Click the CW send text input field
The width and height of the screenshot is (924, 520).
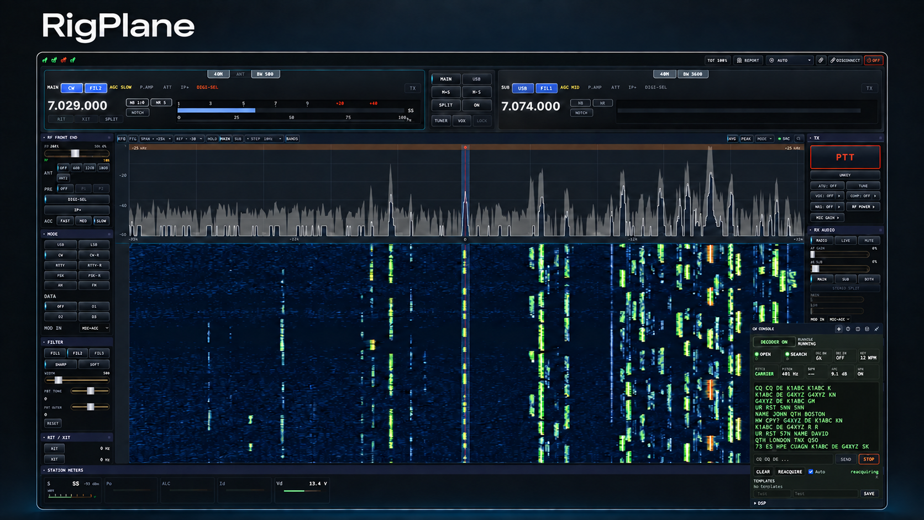(793, 459)
